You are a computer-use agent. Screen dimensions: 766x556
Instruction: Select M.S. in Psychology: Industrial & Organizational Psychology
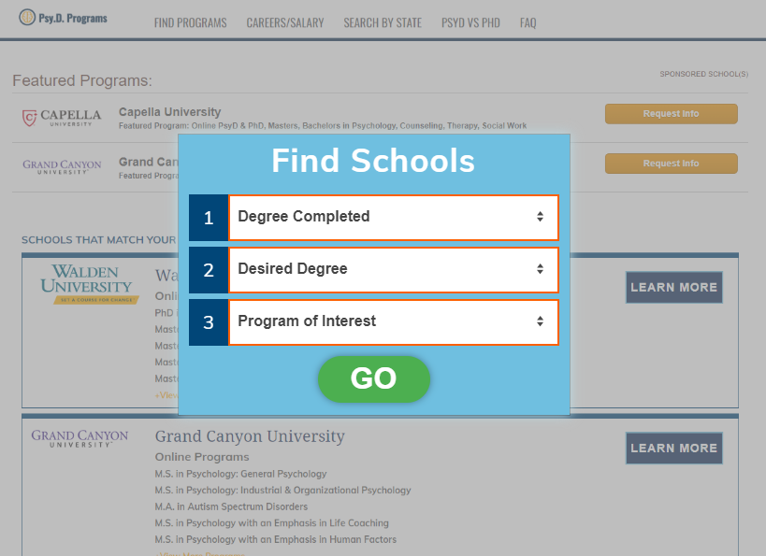tap(282, 490)
